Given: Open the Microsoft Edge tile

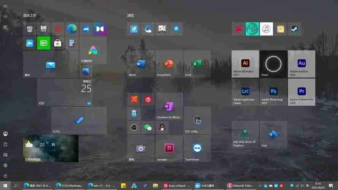Looking at the screenshot, I should click(72, 29).
